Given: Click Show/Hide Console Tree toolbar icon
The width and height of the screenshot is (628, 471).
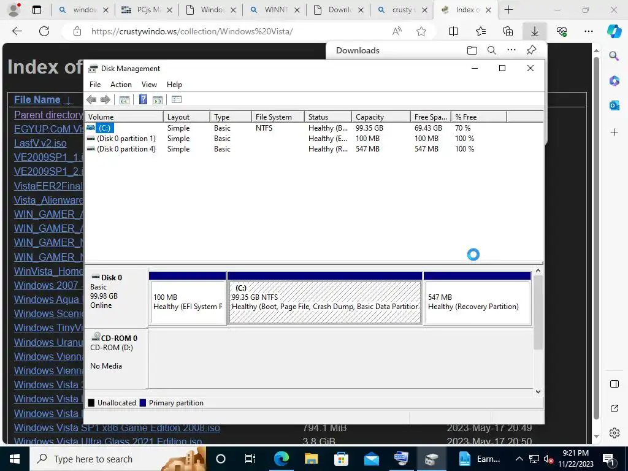Looking at the screenshot, I should tap(124, 100).
